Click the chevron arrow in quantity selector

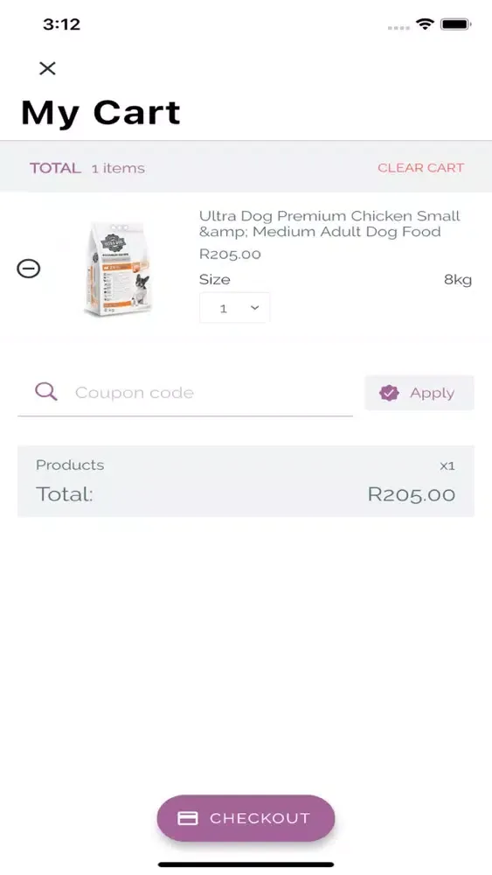click(x=254, y=307)
